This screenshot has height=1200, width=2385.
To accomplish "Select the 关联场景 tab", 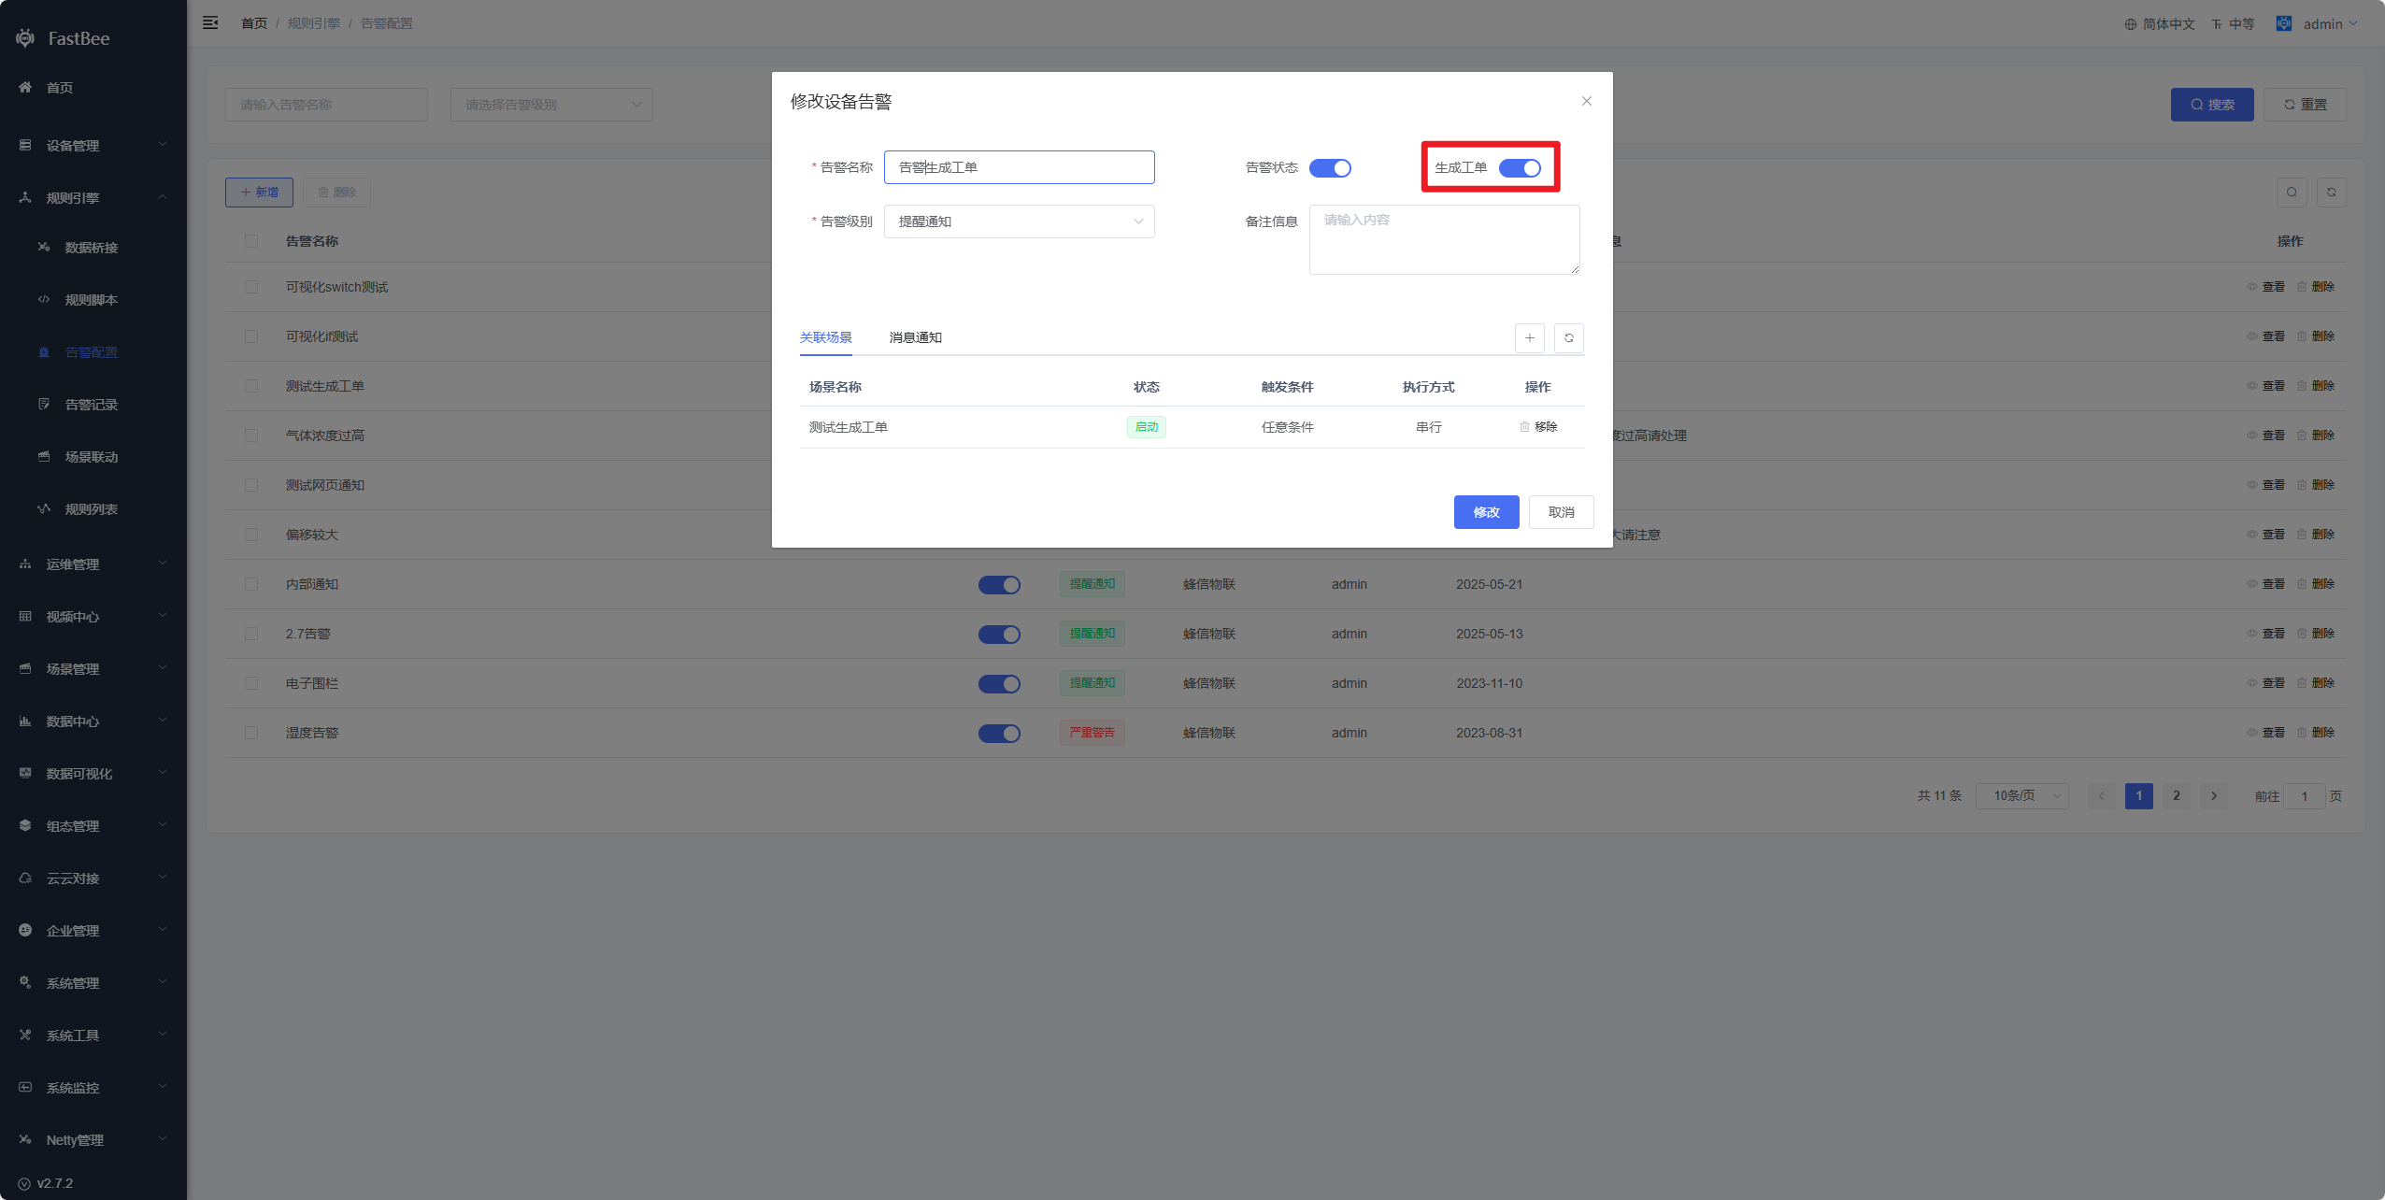I will (825, 337).
